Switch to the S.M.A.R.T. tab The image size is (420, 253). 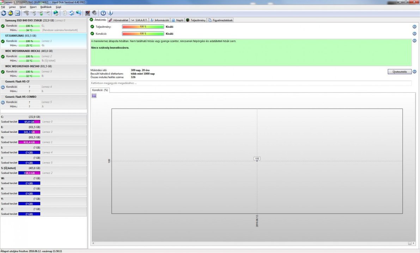pyautogui.click(x=139, y=20)
